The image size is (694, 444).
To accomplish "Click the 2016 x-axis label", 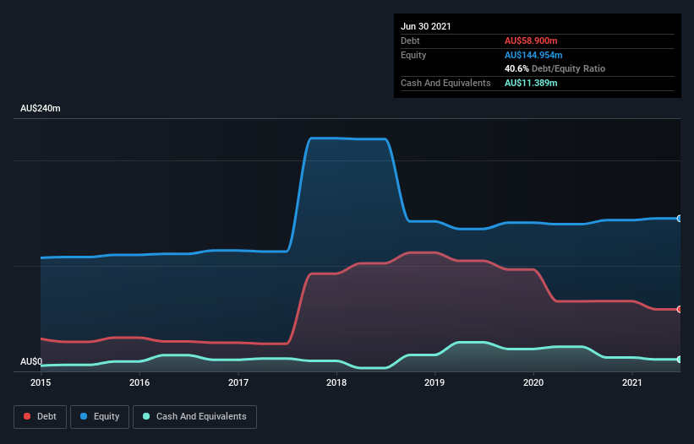I will click(x=139, y=382).
